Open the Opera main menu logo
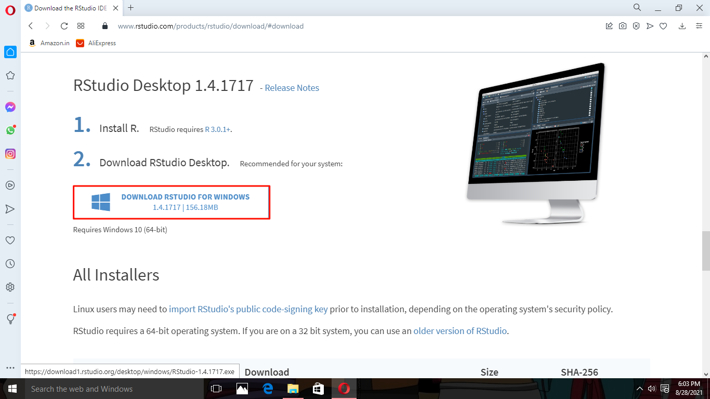This screenshot has width=710, height=399. pyautogui.click(x=10, y=10)
